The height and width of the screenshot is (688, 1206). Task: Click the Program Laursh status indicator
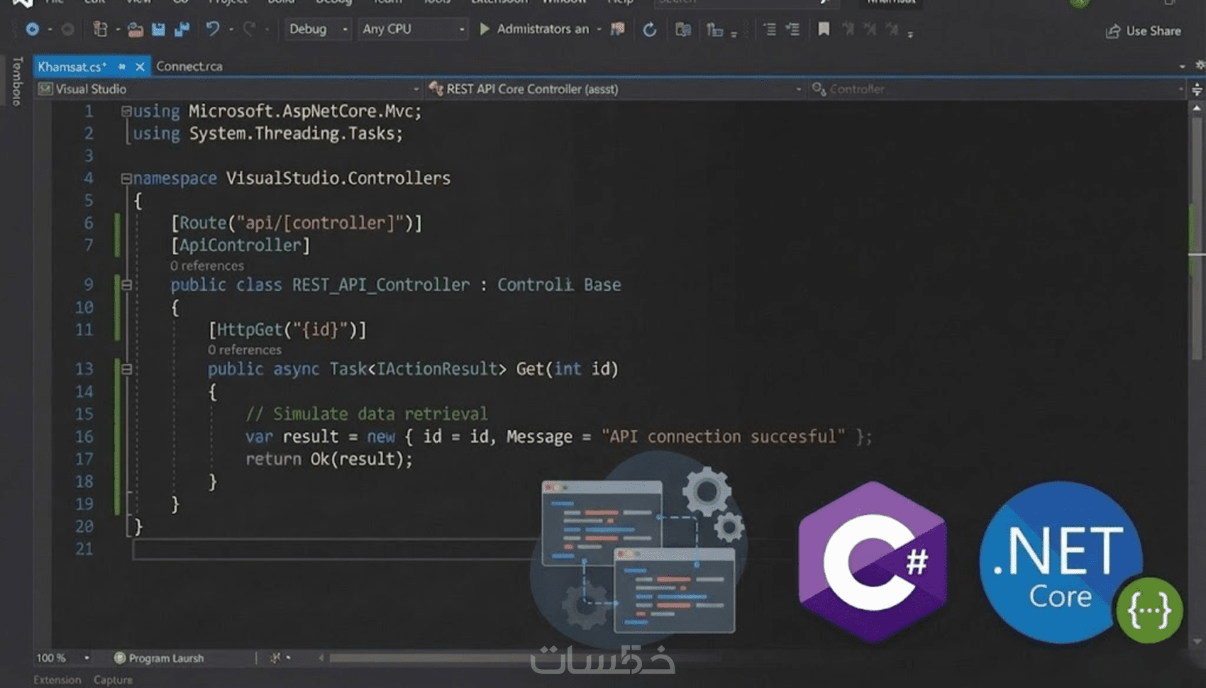tap(159, 658)
